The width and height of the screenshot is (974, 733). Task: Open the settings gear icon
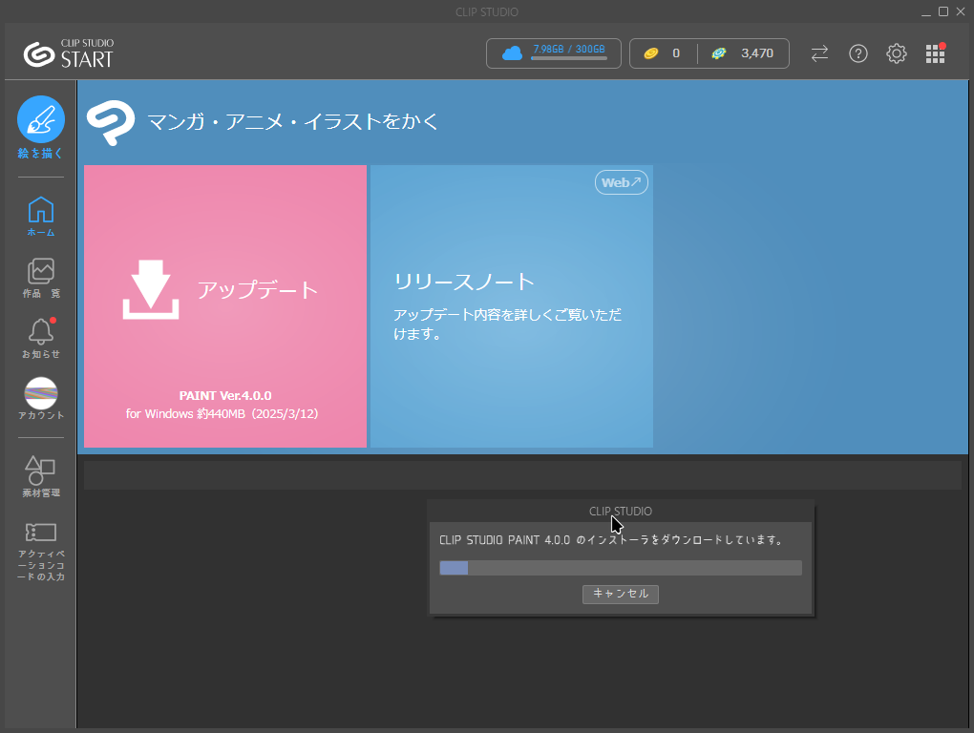897,53
